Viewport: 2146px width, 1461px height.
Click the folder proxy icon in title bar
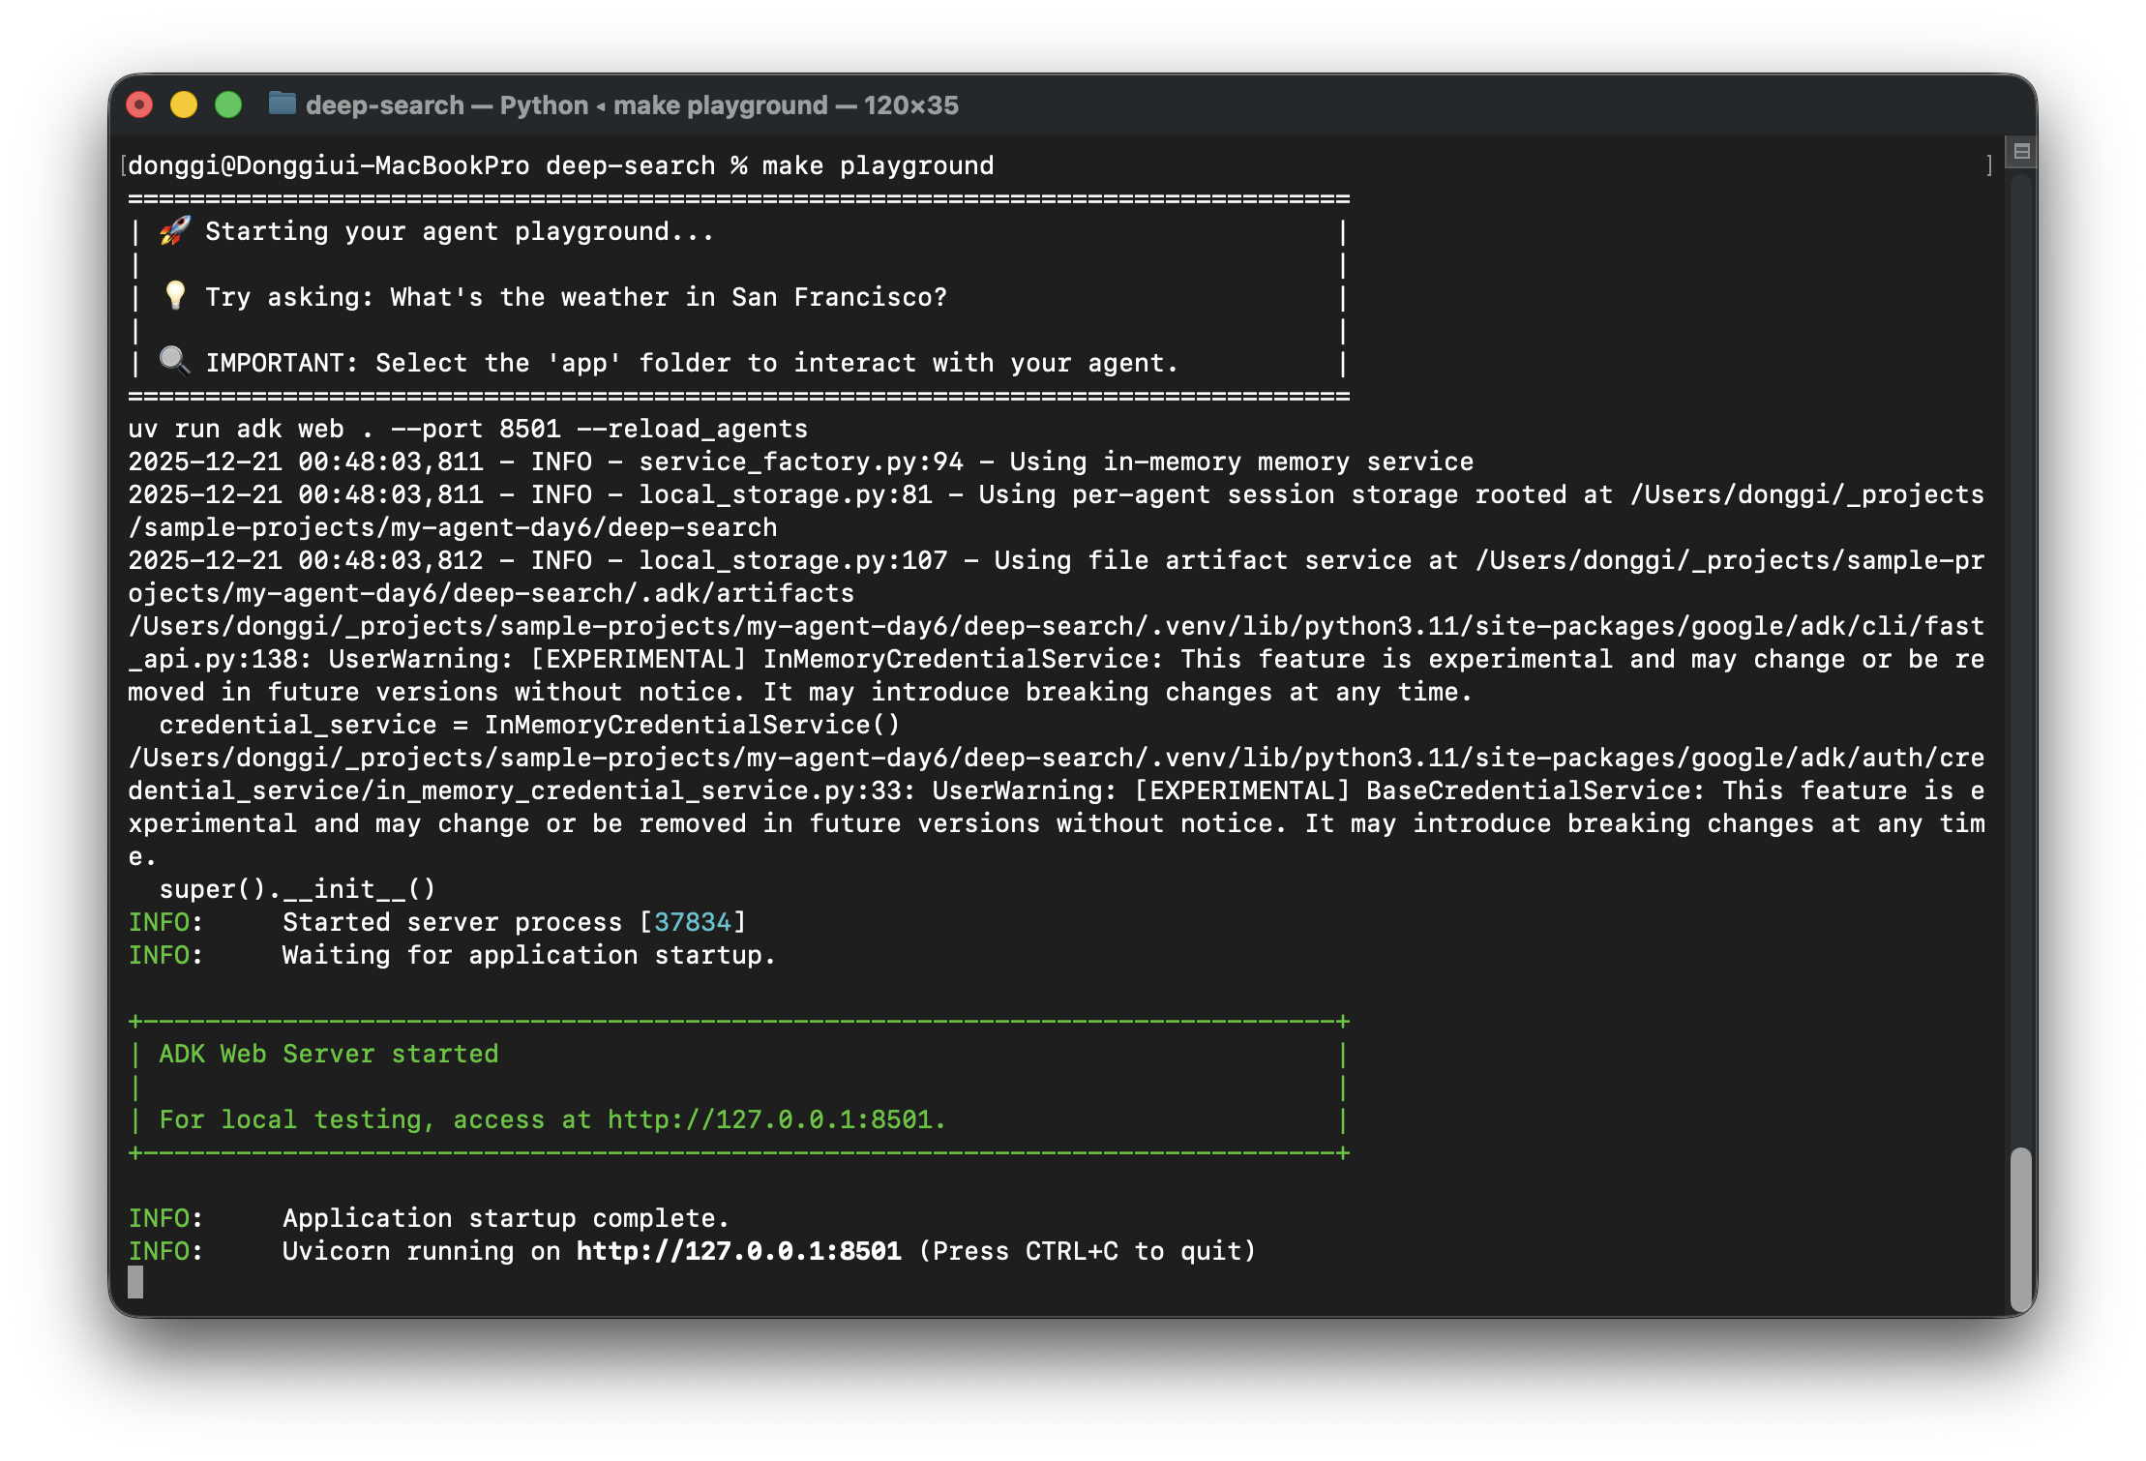(282, 104)
